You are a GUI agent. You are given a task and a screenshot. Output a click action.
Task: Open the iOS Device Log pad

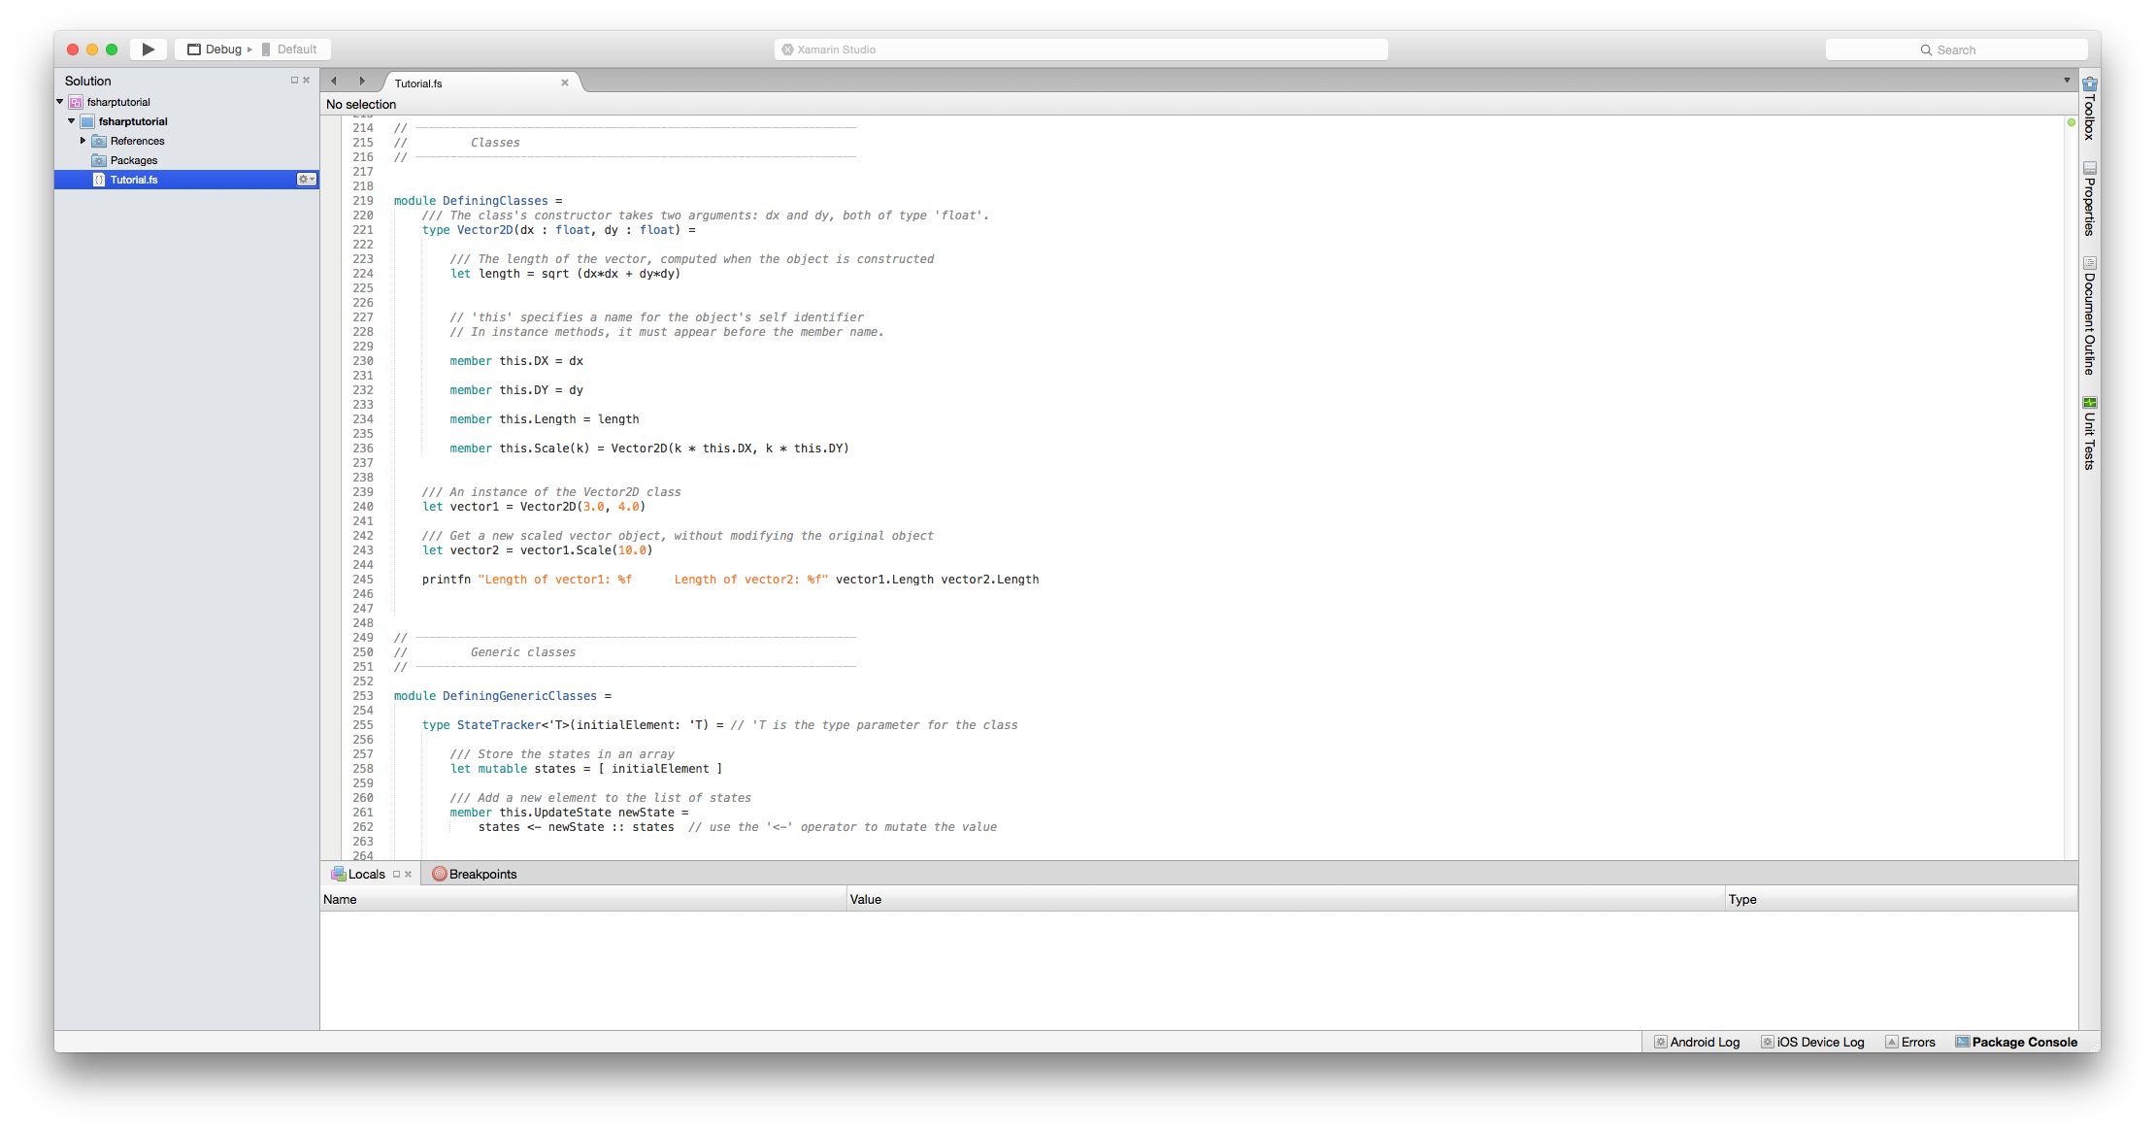pyautogui.click(x=1812, y=1043)
